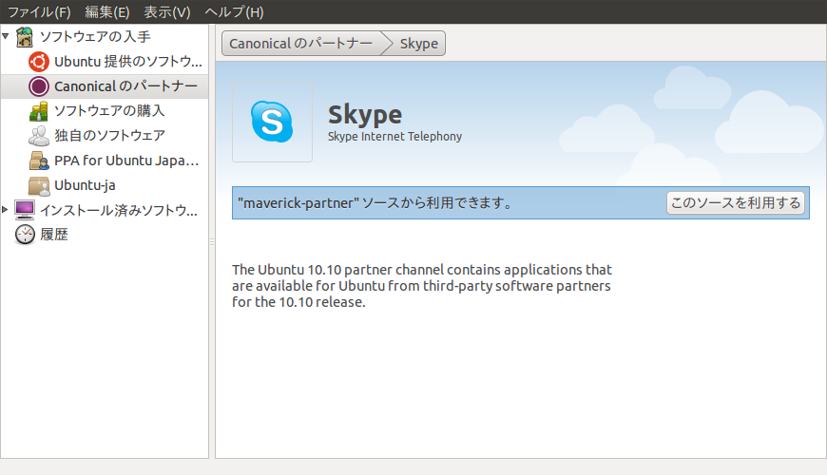
Task: Click the 独自のソフトウェア people icon
Action: (x=39, y=136)
